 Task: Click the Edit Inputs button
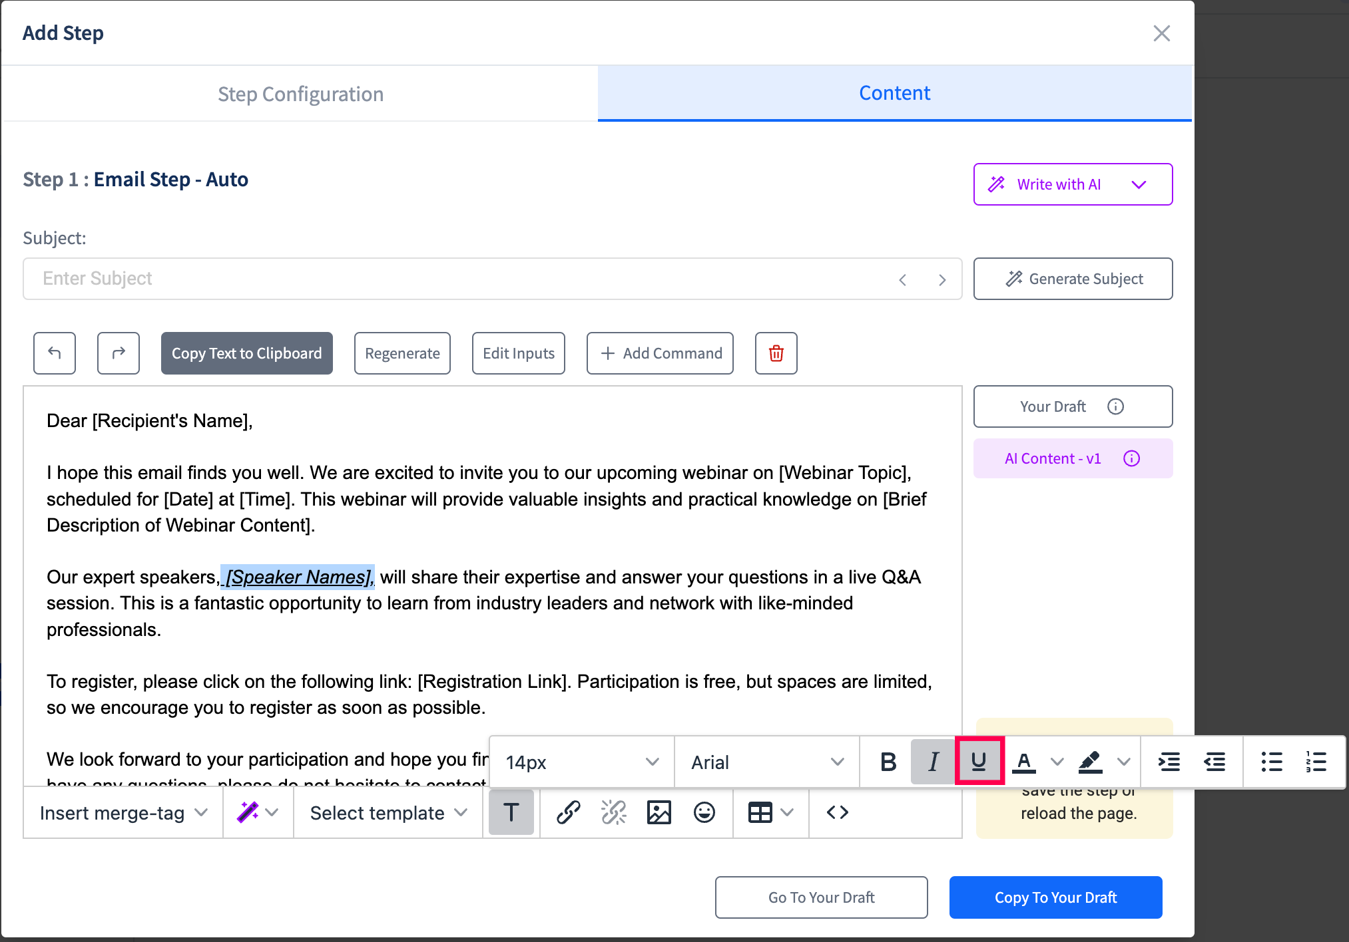(x=519, y=353)
